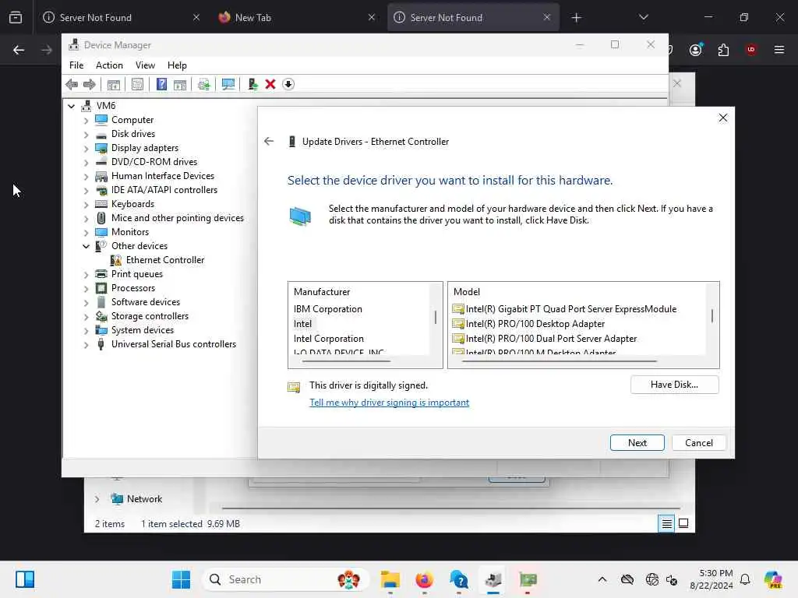Open Firefox account profile icon
The width and height of the screenshot is (798, 598).
(x=696, y=49)
